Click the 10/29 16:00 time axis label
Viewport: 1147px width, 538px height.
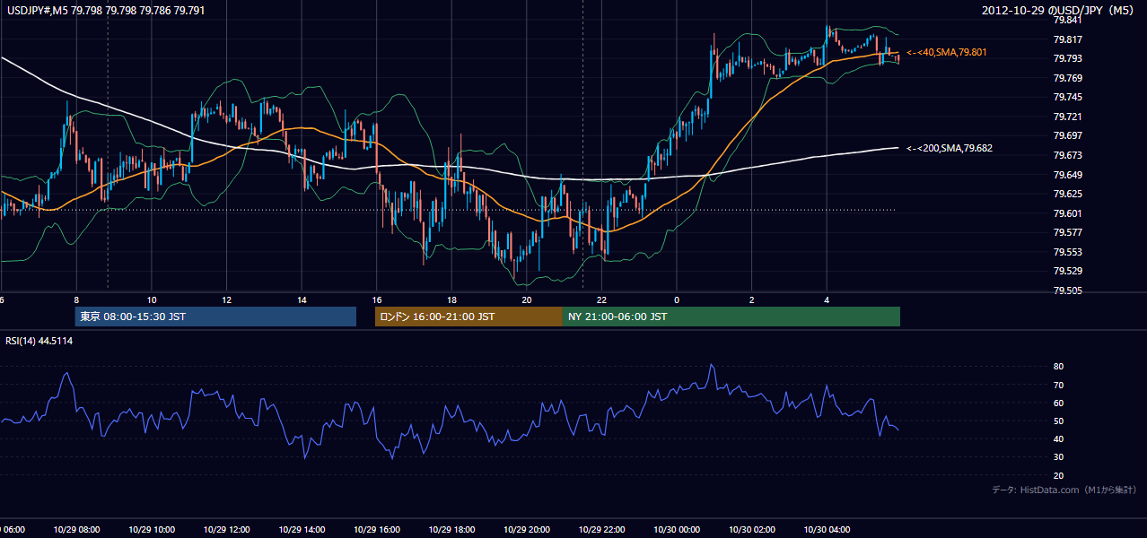(x=377, y=530)
